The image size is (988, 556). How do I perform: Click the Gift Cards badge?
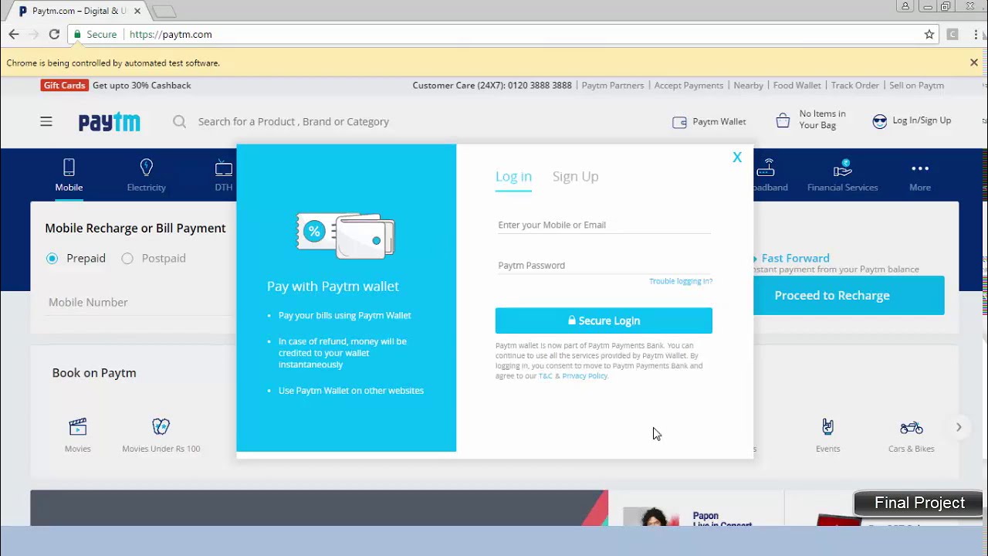pyautogui.click(x=64, y=86)
